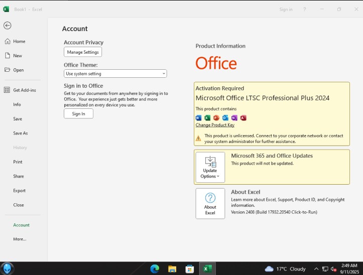Click the PowerPoint product icon
The image size is (363, 275).
point(216,118)
